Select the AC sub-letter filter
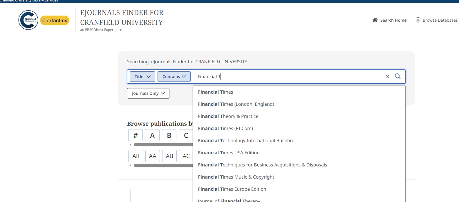459x202 pixels. point(186,156)
